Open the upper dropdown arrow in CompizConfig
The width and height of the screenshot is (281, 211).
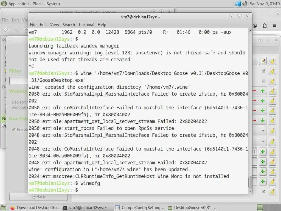click(263, 131)
